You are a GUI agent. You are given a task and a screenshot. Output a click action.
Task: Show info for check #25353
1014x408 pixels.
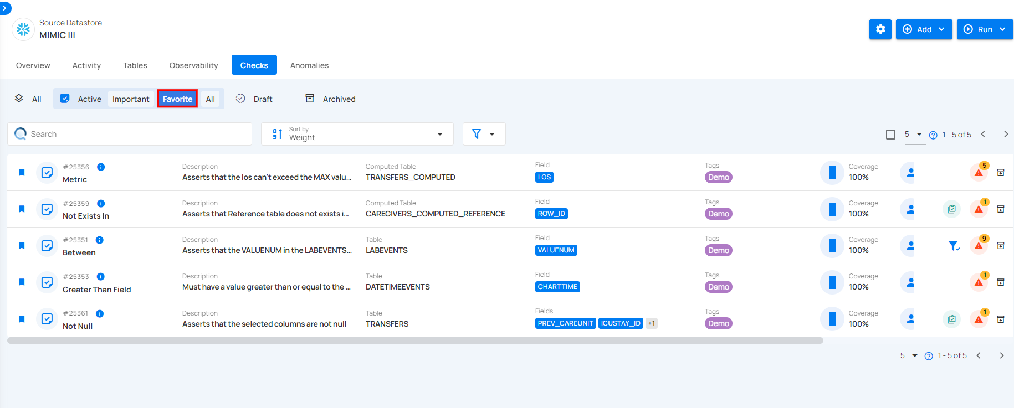tap(101, 276)
